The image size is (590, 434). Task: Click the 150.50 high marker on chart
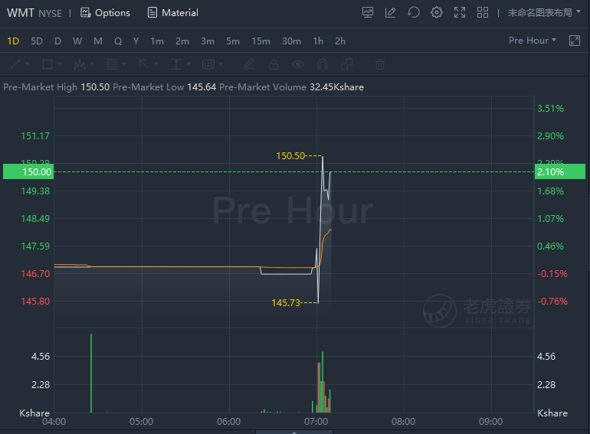click(x=290, y=155)
